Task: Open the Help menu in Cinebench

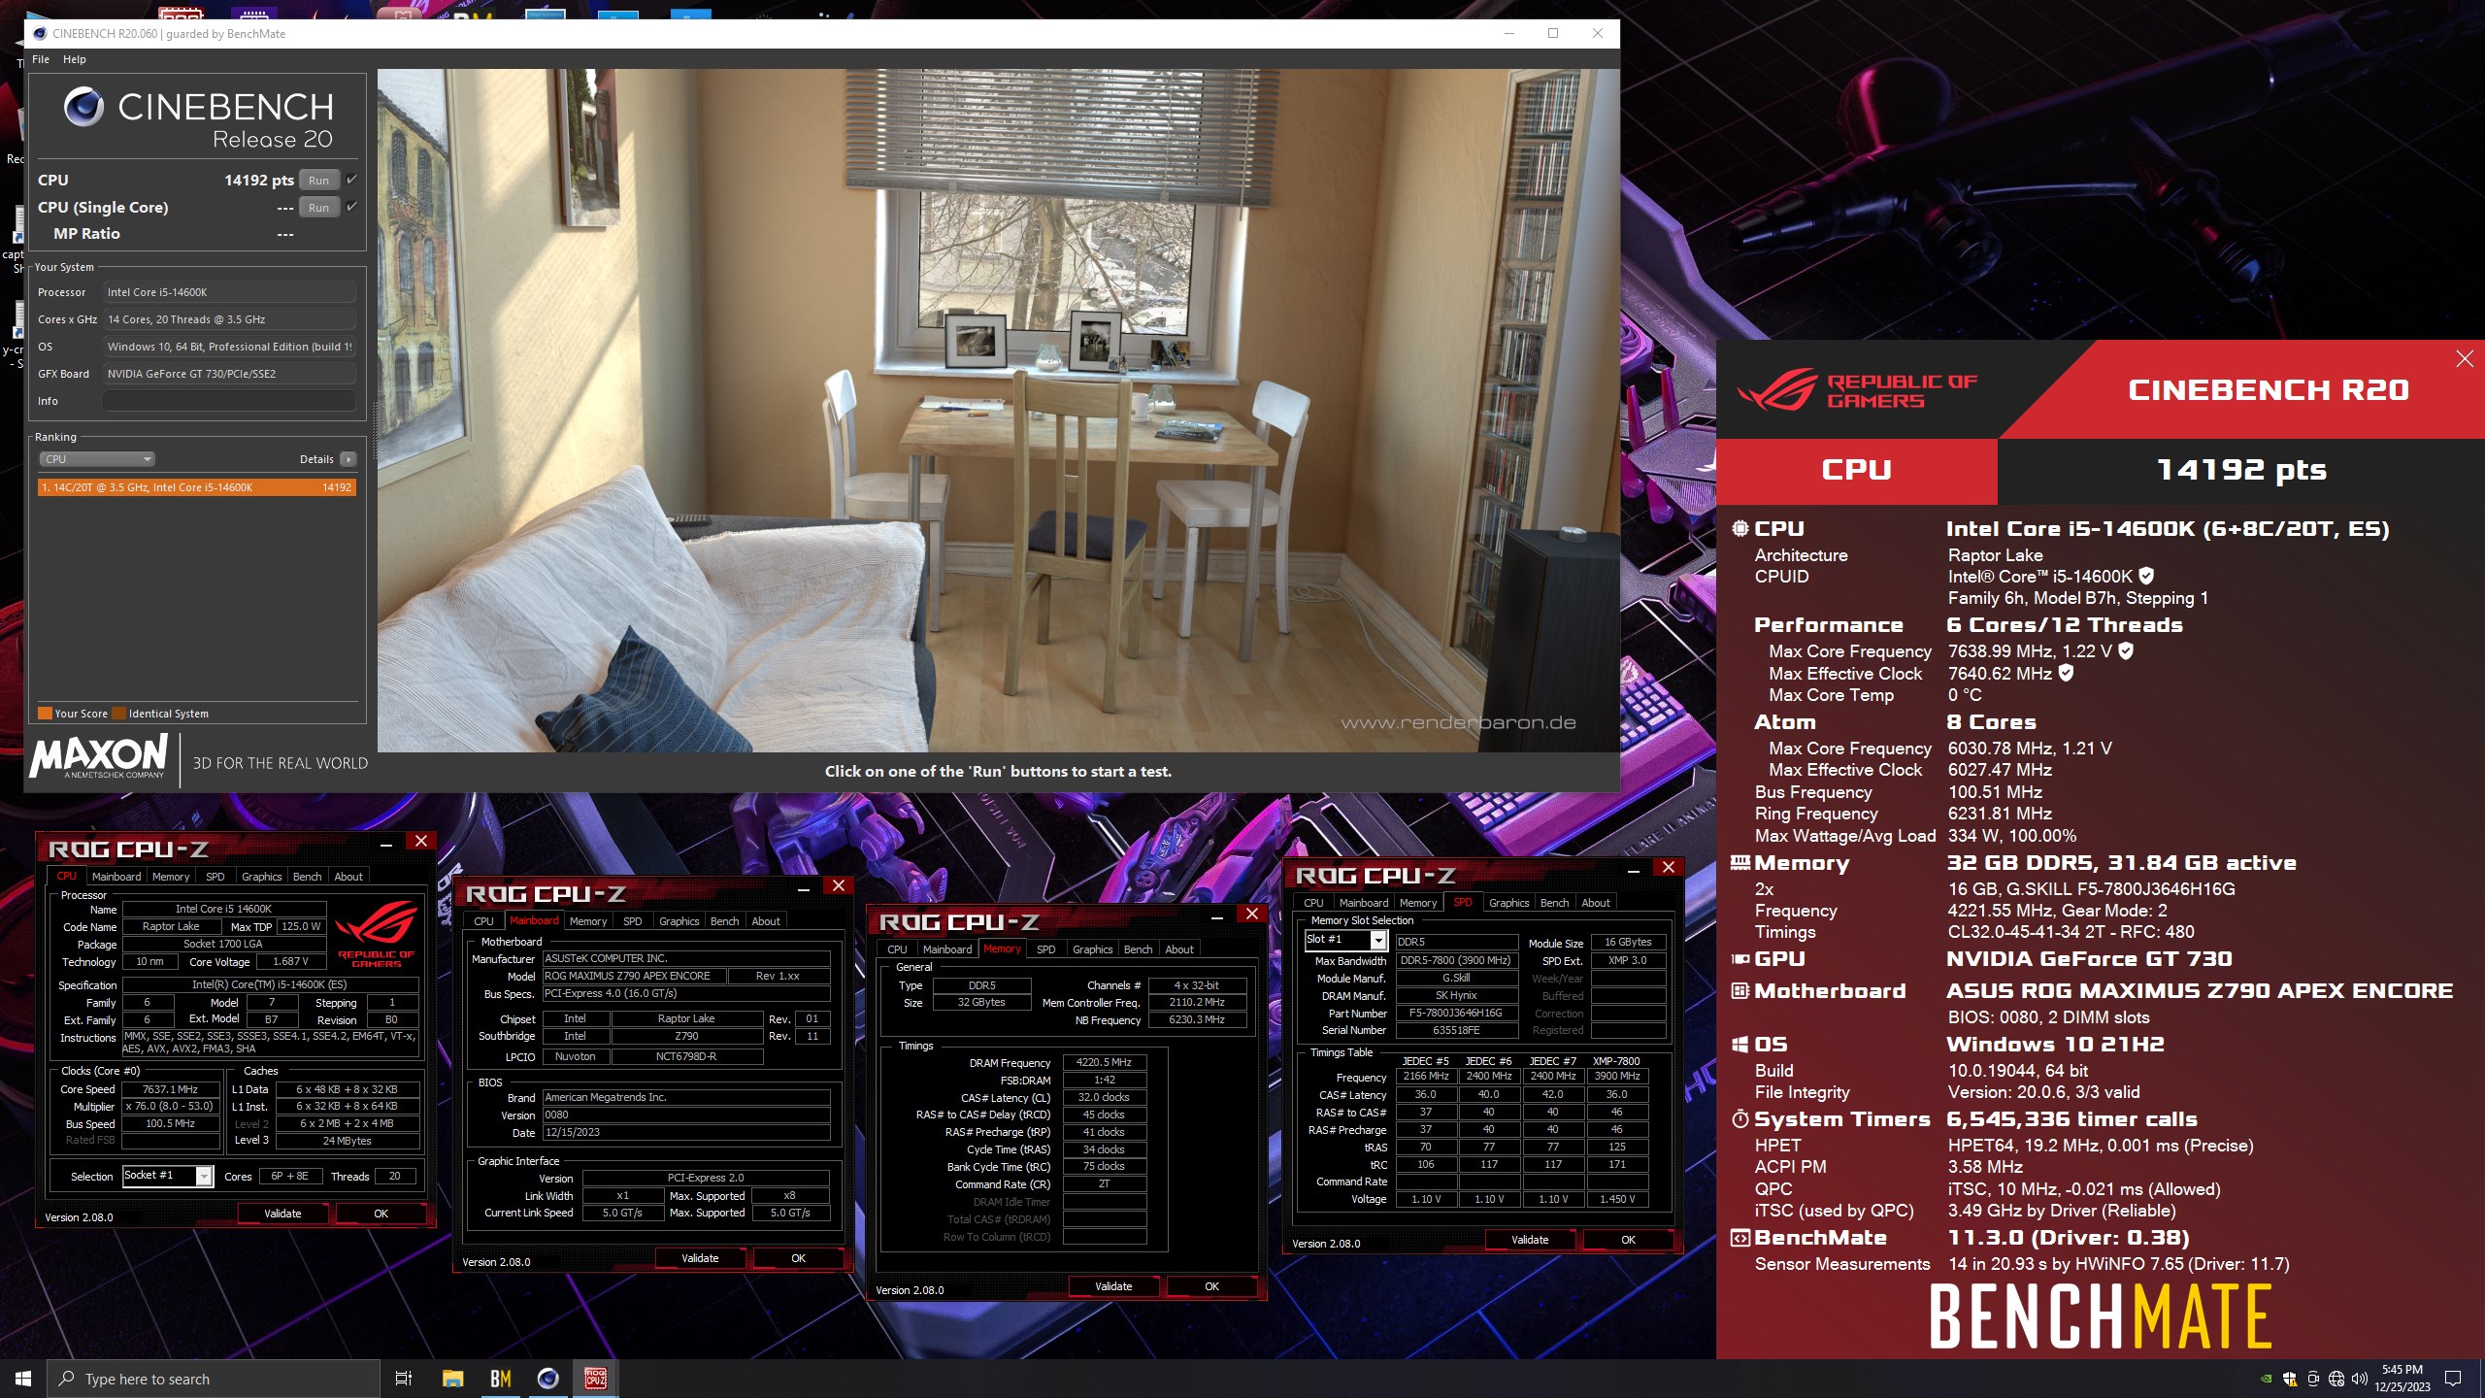Action: click(x=75, y=59)
